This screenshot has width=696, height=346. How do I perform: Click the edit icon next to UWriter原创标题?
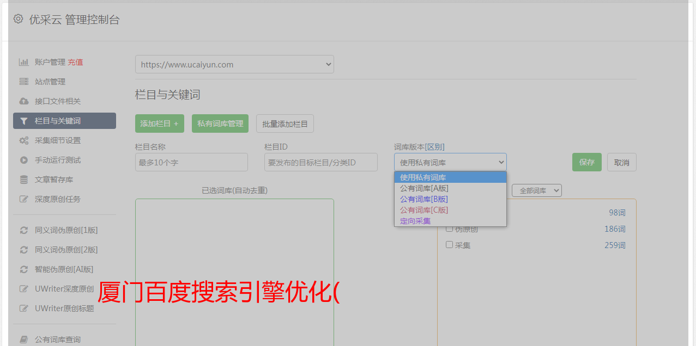[24, 308]
